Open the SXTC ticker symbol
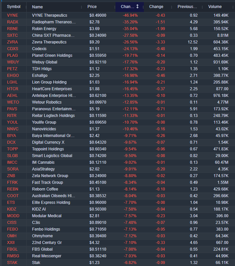The width and height of the screenshot is (235, 266). click(x=12, y=35)
